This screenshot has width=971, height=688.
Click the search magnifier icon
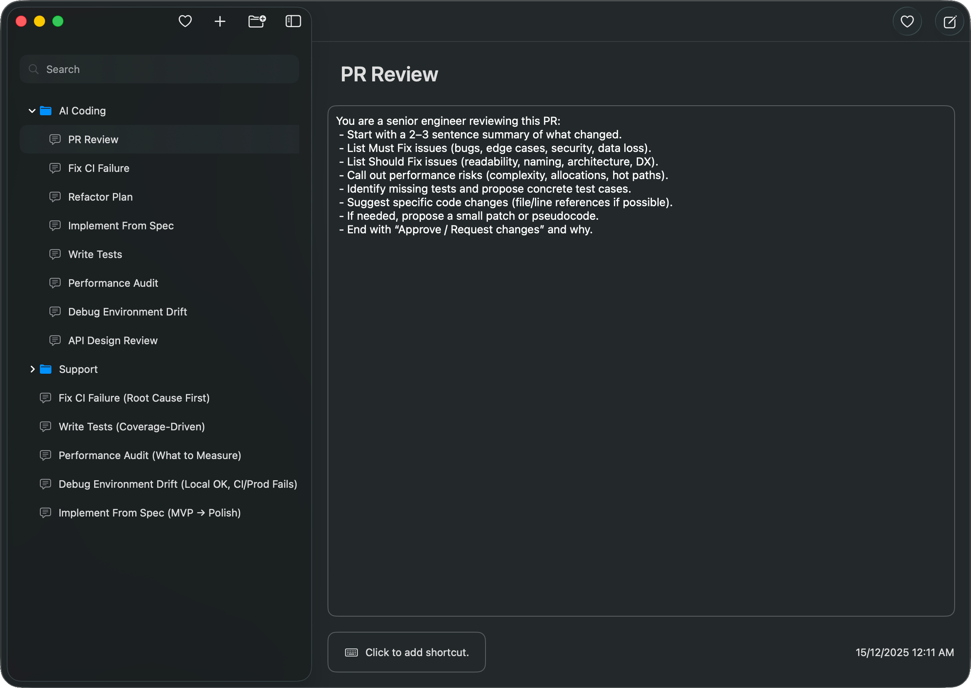click(34, 69)
